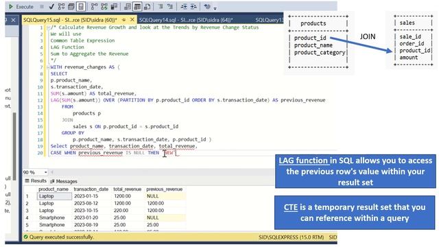
Task: Select the 2023-01-20 date cell
Action: pos(92,217)
